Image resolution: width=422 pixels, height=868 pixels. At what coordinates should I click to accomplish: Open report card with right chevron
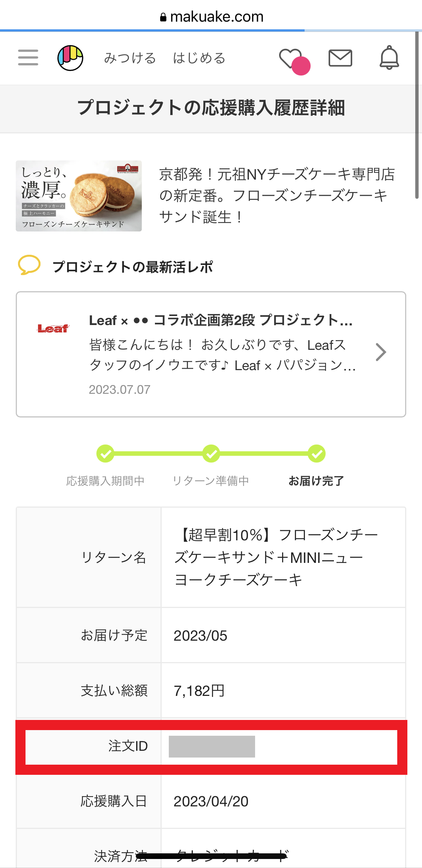pos(381,352)
